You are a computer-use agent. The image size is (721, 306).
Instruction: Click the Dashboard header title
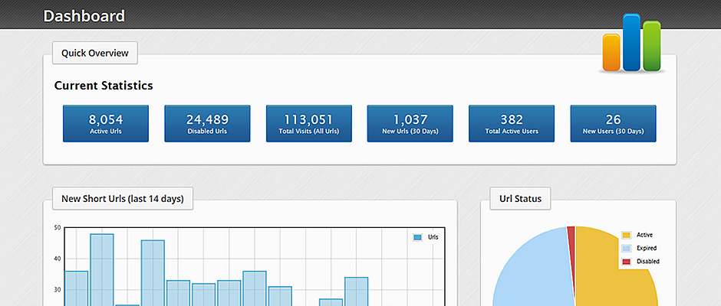[84, 15]
